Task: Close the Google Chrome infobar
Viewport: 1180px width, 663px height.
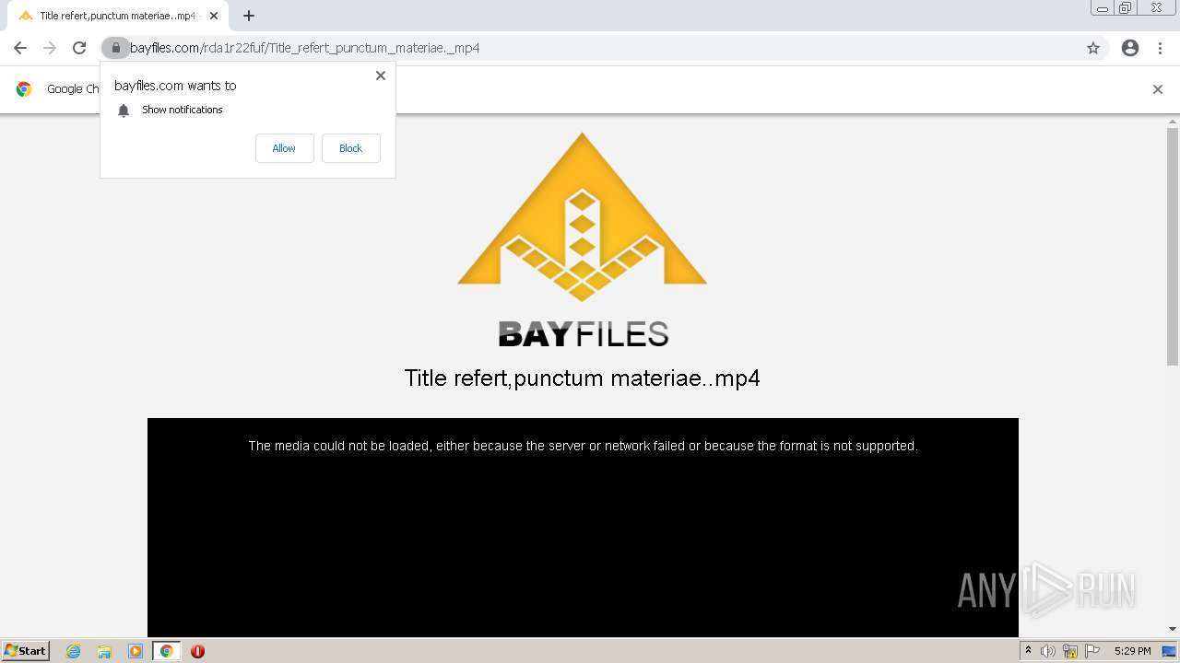Action: [1158, 89]
